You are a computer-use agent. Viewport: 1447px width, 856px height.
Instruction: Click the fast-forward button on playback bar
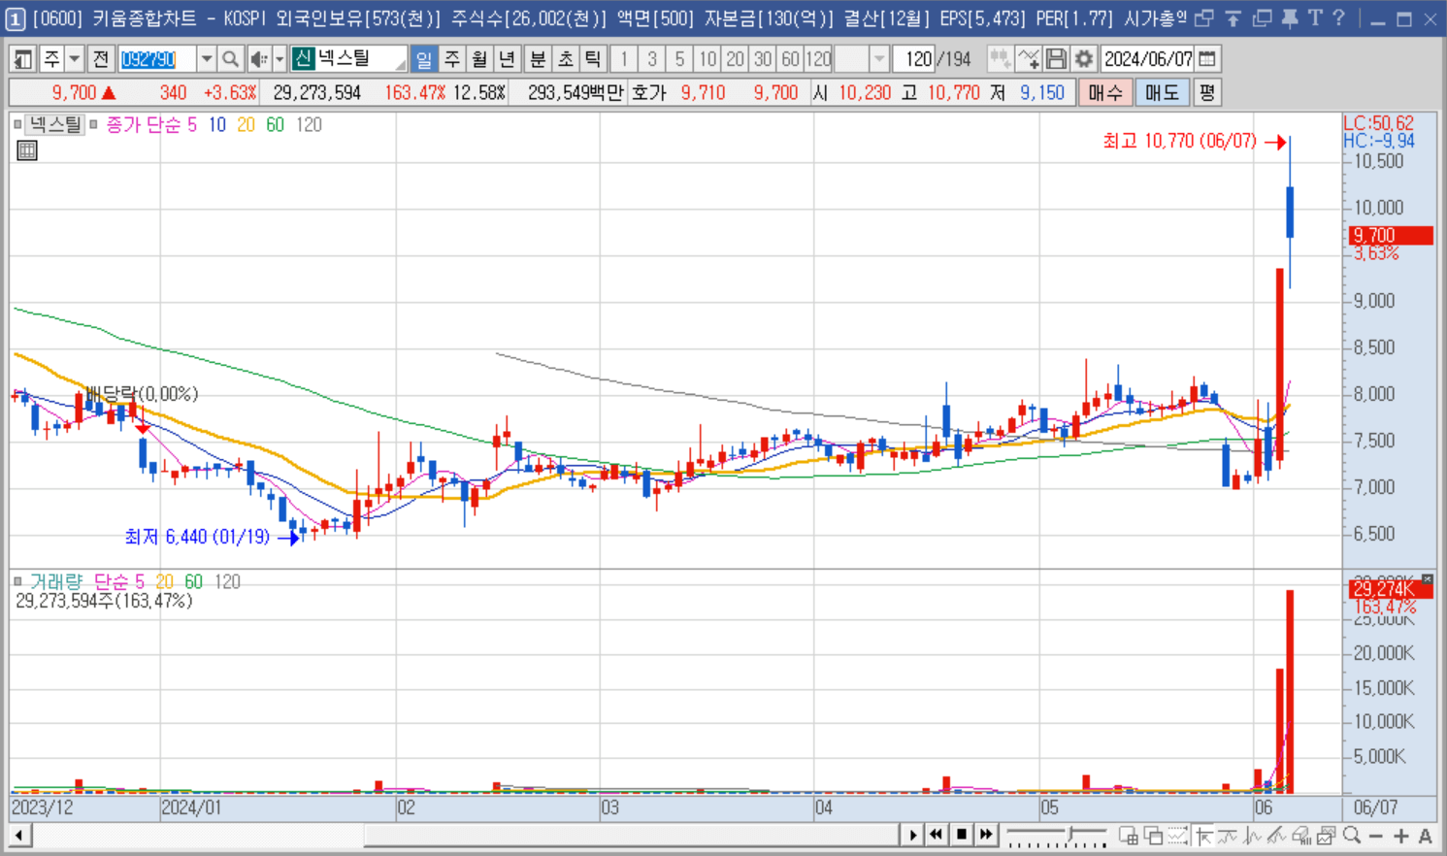(987, 835)
